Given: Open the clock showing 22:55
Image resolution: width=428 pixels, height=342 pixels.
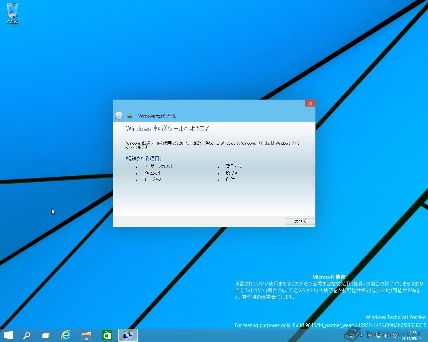Looking at the screenshot, I should 412,335.
